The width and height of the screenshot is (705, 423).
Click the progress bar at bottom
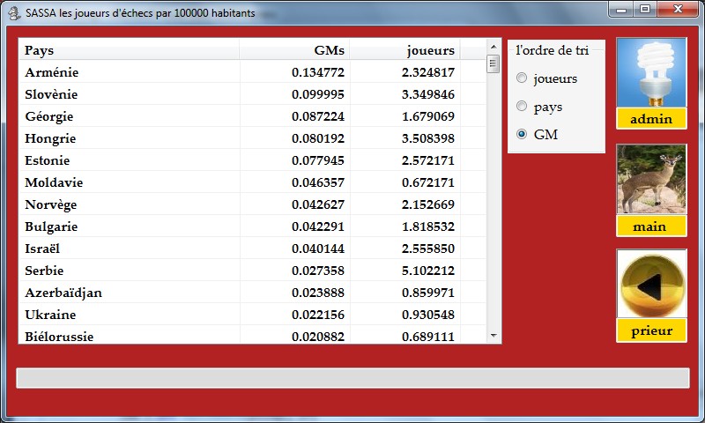[352, 378]
